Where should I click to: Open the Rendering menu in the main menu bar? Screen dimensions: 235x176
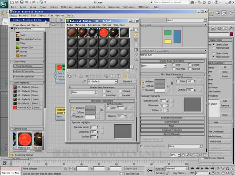click(114, 7)
